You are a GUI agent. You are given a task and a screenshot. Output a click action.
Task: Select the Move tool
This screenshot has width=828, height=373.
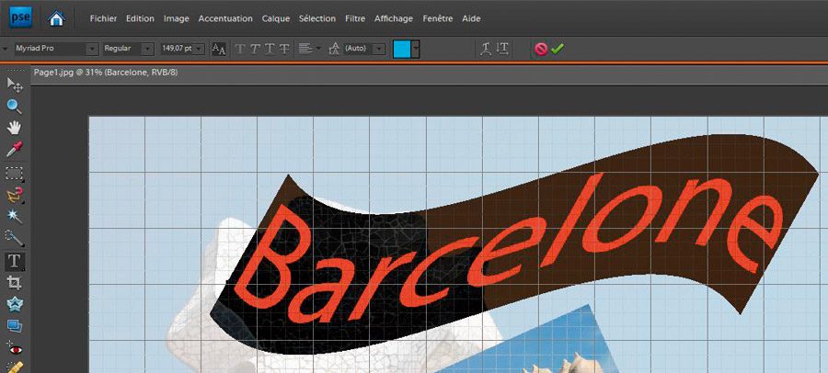coord(15,85)
